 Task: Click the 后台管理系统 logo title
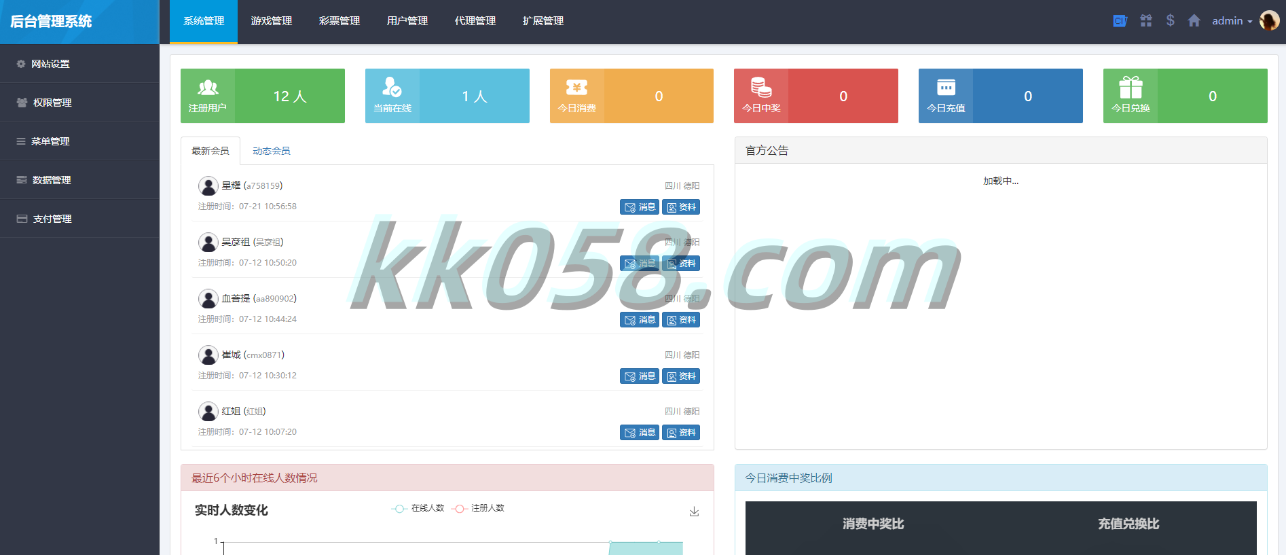pos(51,21)
